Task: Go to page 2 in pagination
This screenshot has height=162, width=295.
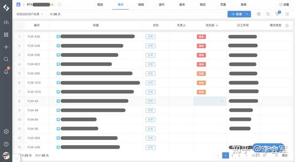Action: (232, 155)
